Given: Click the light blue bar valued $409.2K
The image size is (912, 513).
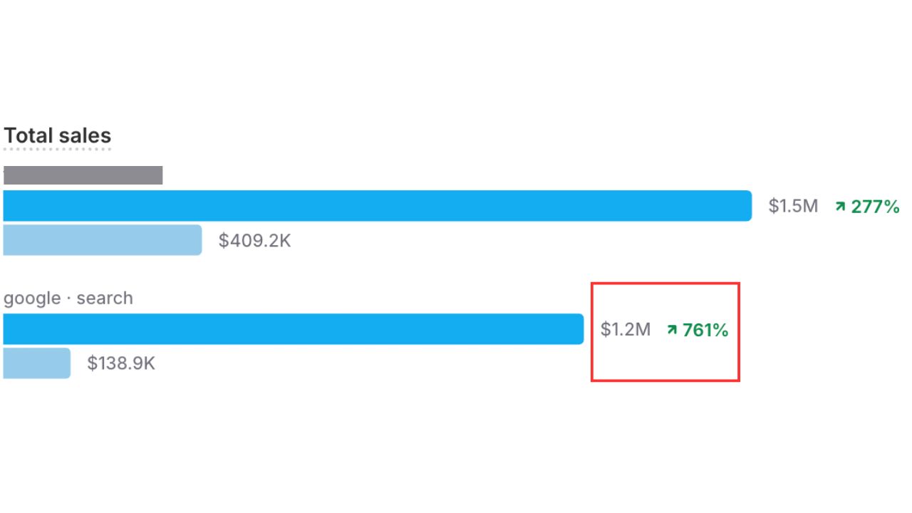Looking at the screenshot, I should 102,240.
